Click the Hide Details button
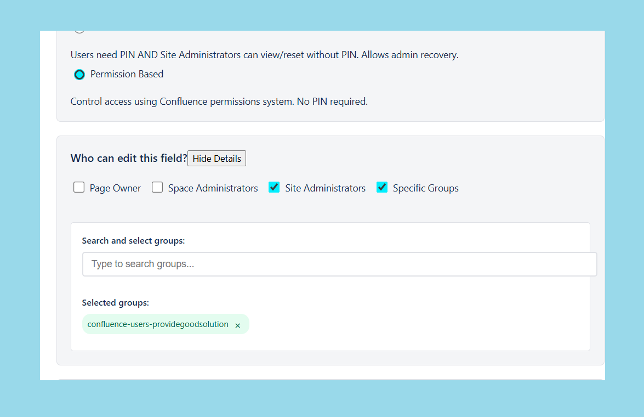This screenshot has height=417, width=644. coord(216,159)
